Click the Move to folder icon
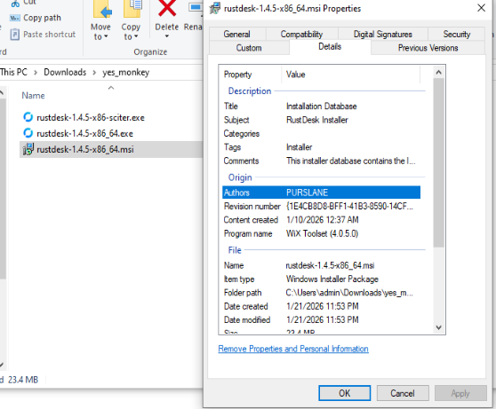This screenshot has height=409, width=496. 102,9
